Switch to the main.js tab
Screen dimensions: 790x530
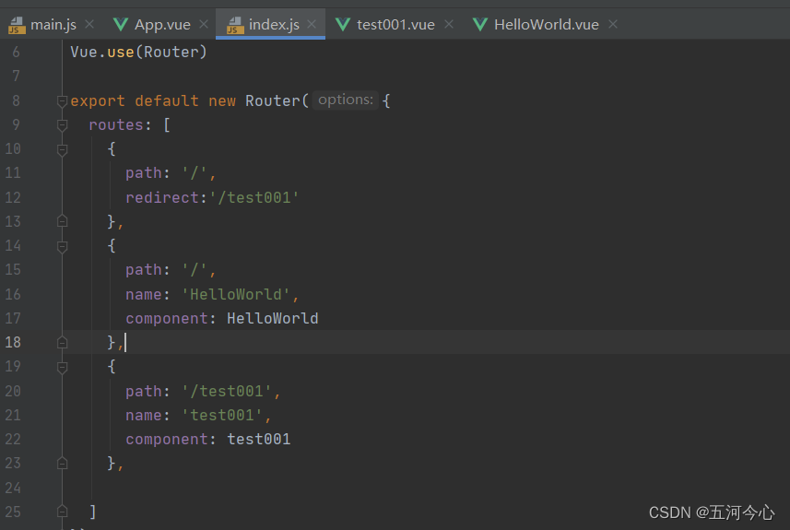point(53,24)
